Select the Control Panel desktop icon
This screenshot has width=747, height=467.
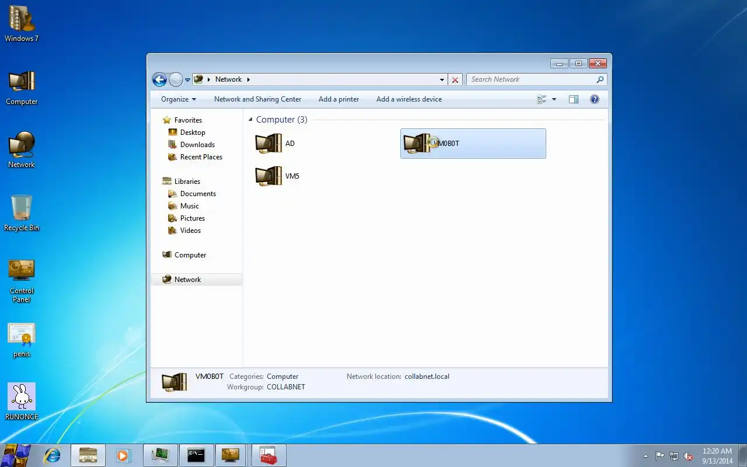pyautogui.click(x=22, y=281)
